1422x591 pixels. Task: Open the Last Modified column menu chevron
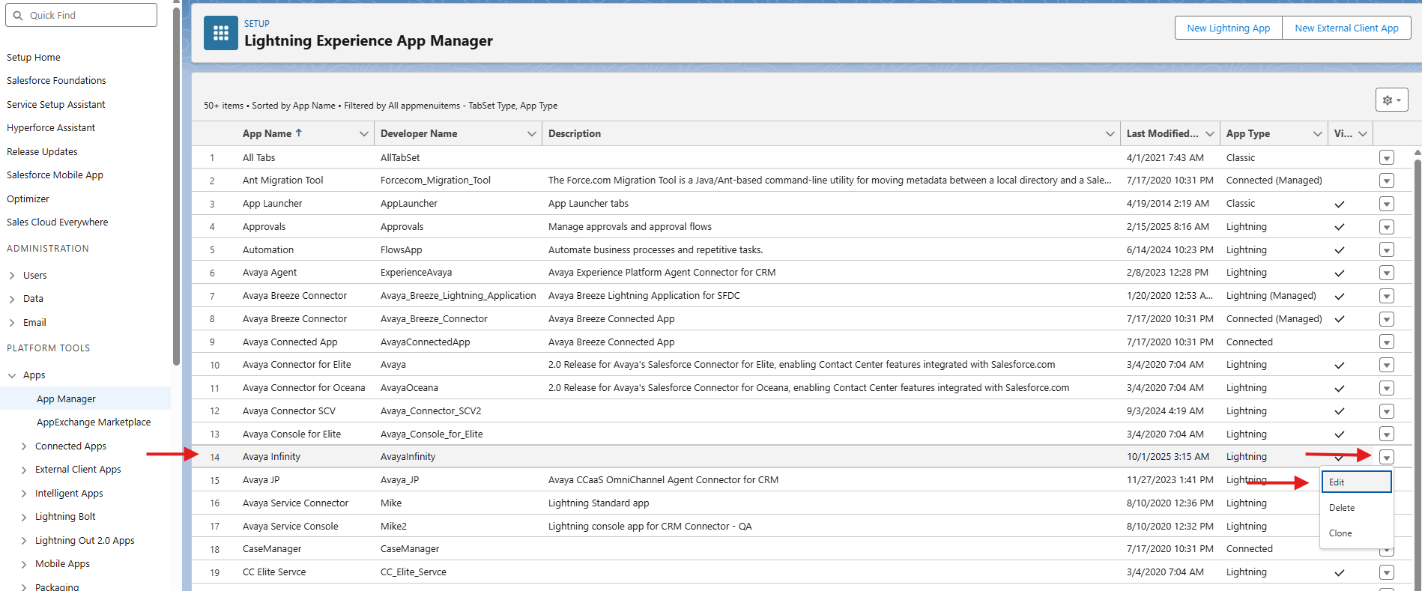[x=1210, y=133]
